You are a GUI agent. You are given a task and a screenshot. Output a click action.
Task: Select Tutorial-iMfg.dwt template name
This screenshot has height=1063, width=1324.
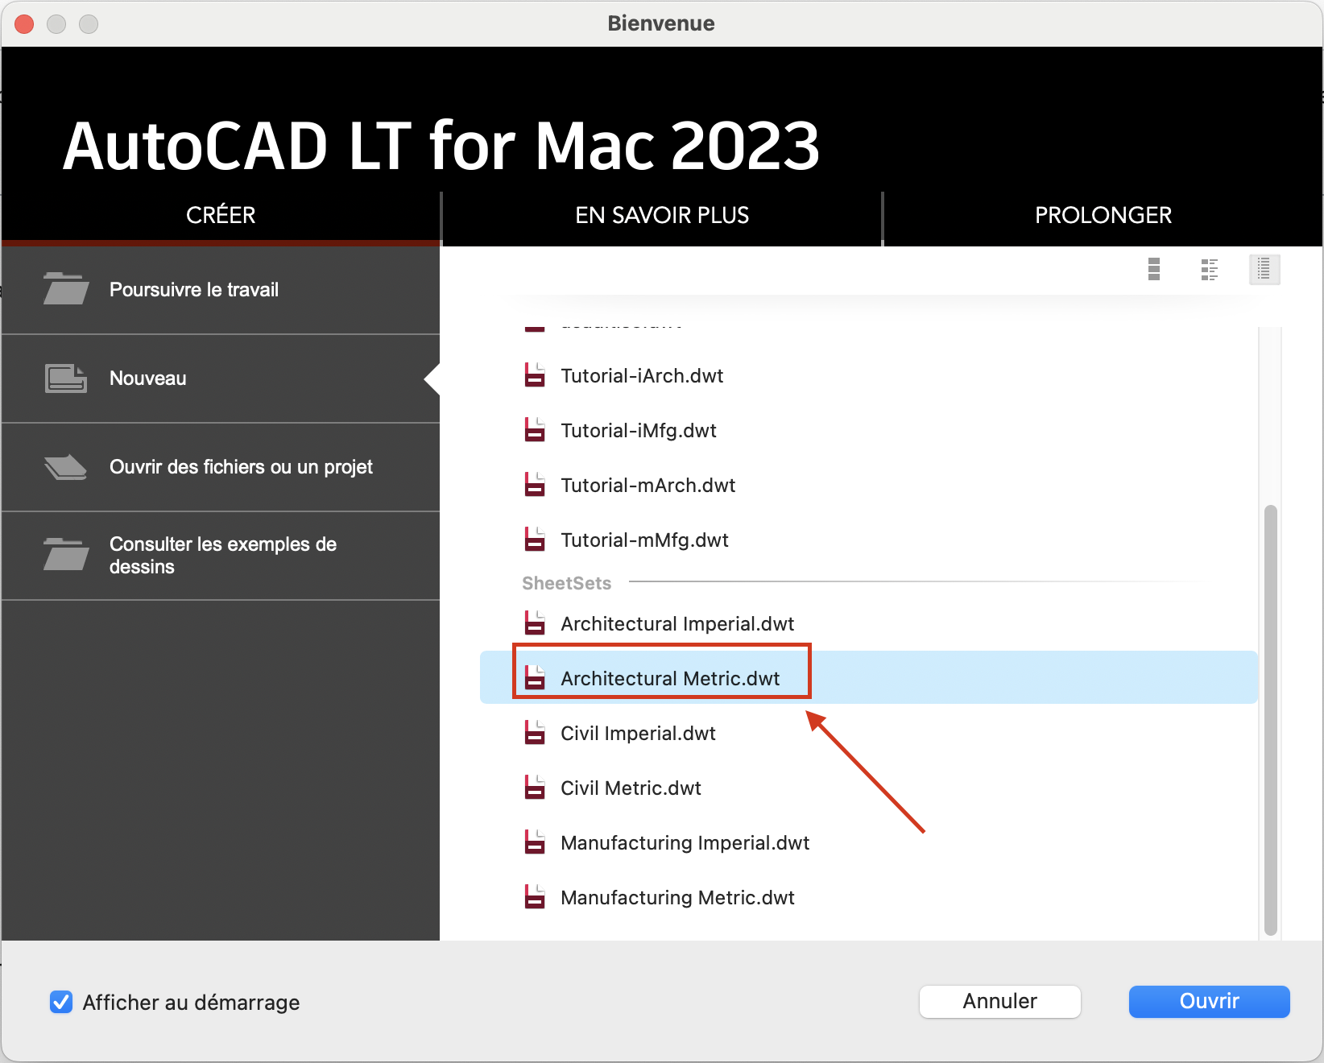[639, 431]
